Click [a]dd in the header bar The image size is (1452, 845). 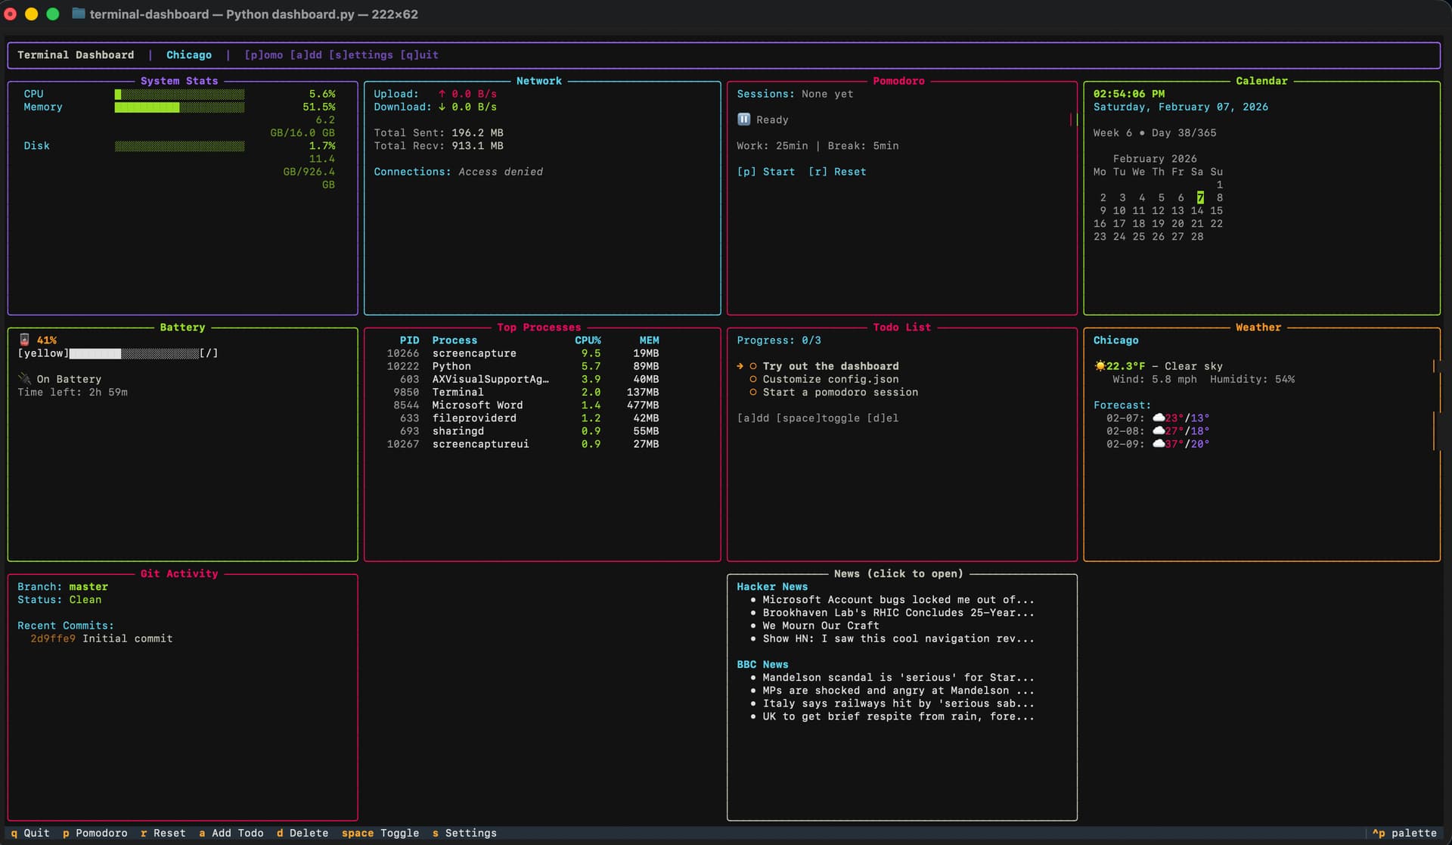pyautogui.click(x=306, y=55)
